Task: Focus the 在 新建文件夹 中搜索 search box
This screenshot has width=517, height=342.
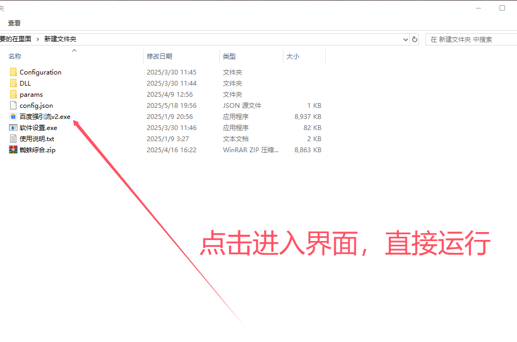Action: tap(471, 40)
